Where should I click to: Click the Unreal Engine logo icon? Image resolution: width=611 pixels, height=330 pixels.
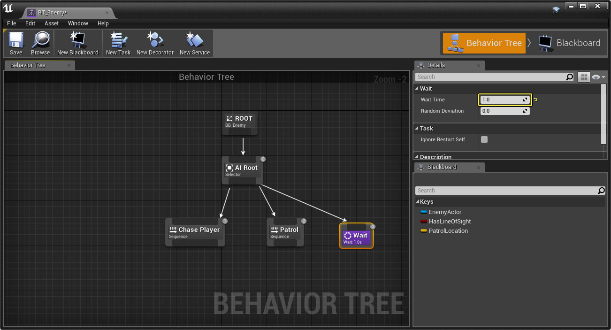pyautogui.click(x=8, y=8)
